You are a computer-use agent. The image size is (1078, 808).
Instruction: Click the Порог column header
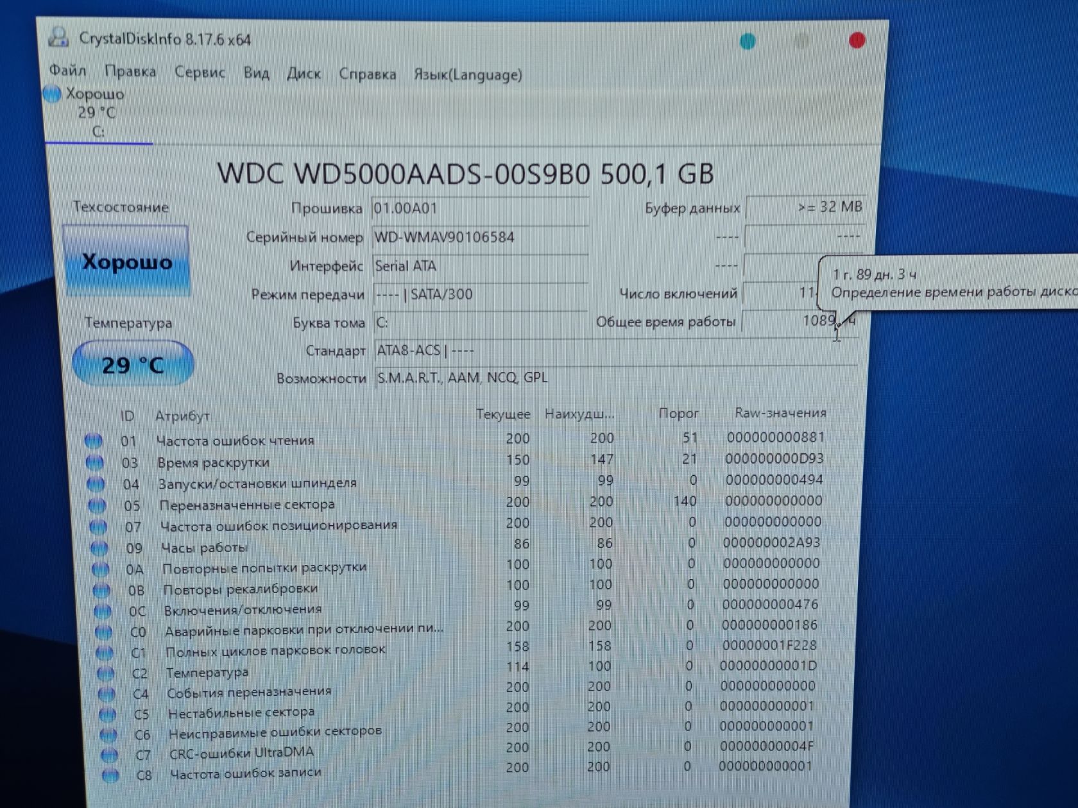pyautogui.click(x=678, y=413)
